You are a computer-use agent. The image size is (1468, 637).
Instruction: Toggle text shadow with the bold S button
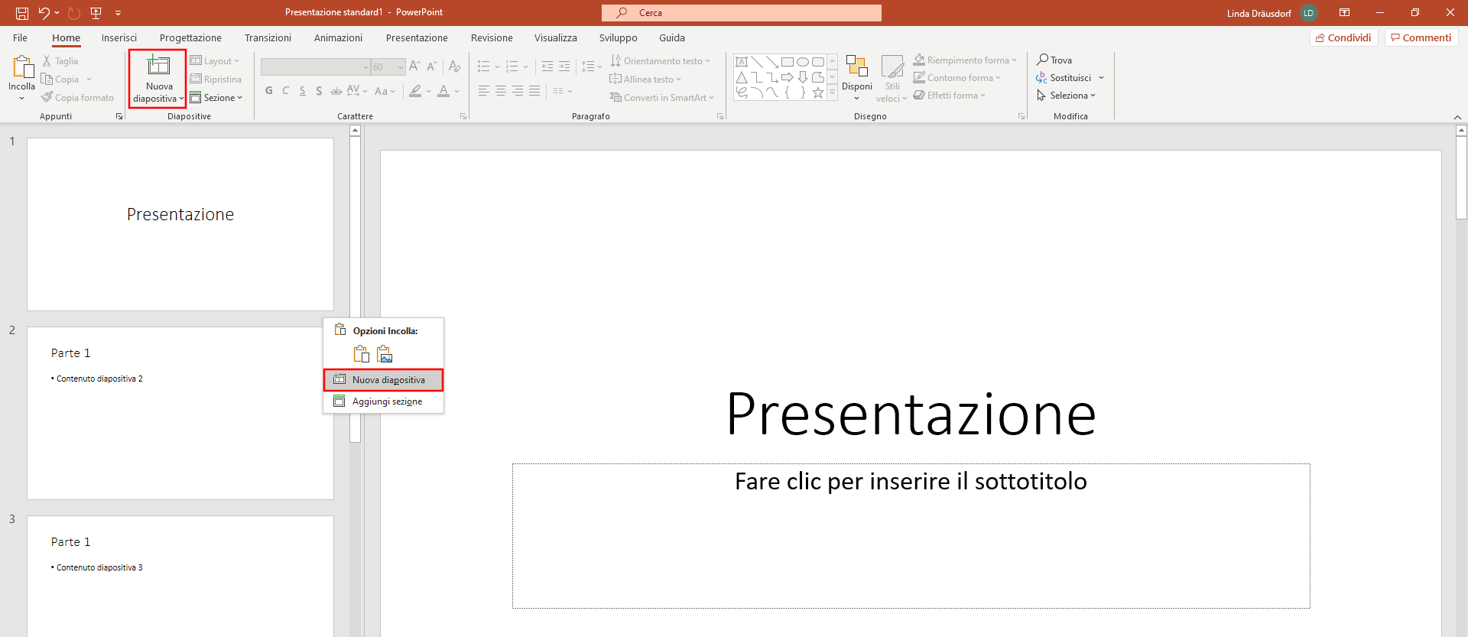click(x=319, y=90)
